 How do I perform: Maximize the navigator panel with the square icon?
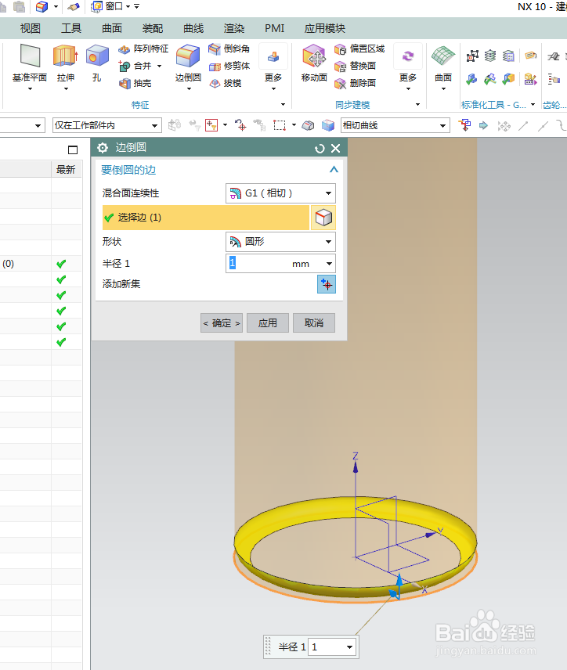point(73,150)
